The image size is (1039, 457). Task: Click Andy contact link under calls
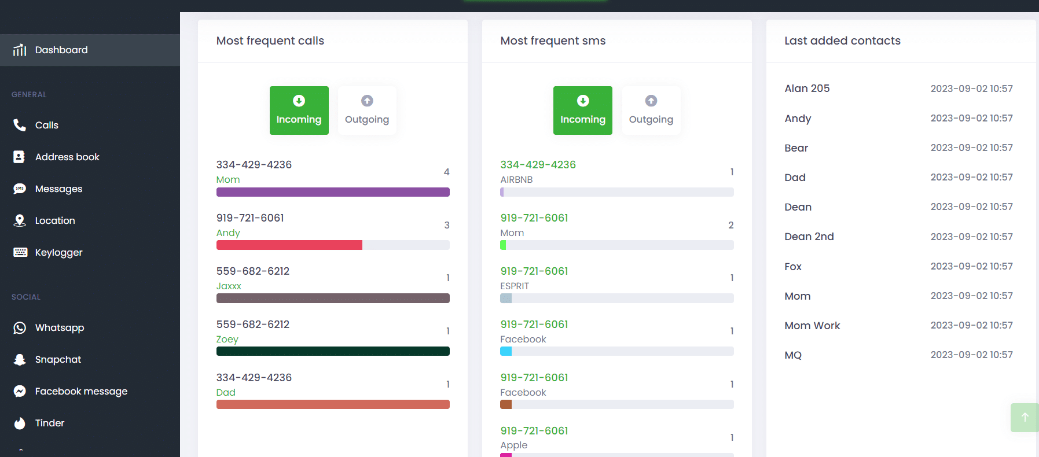click(x=228, y=233)
